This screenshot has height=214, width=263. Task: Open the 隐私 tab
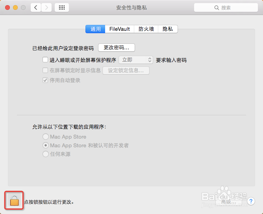(168, 29)
